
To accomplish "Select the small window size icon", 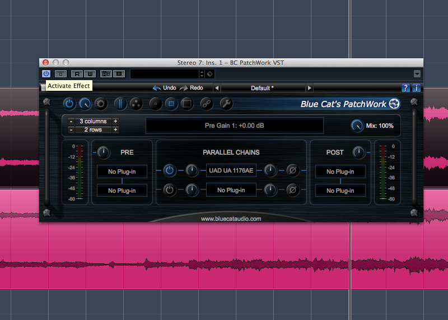I will pos(156,104).
